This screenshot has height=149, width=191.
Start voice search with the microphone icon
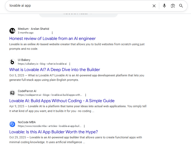click(x=164, y=6)
